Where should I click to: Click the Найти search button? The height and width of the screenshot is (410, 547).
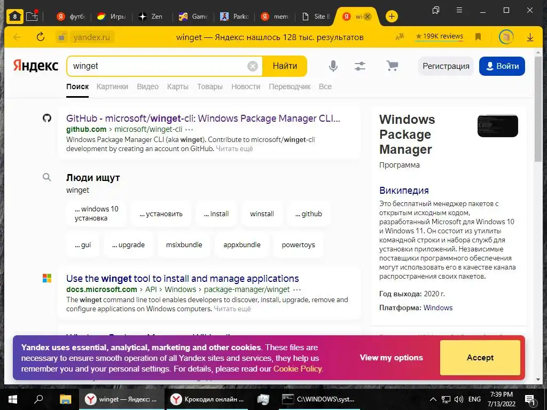point(285,66)
